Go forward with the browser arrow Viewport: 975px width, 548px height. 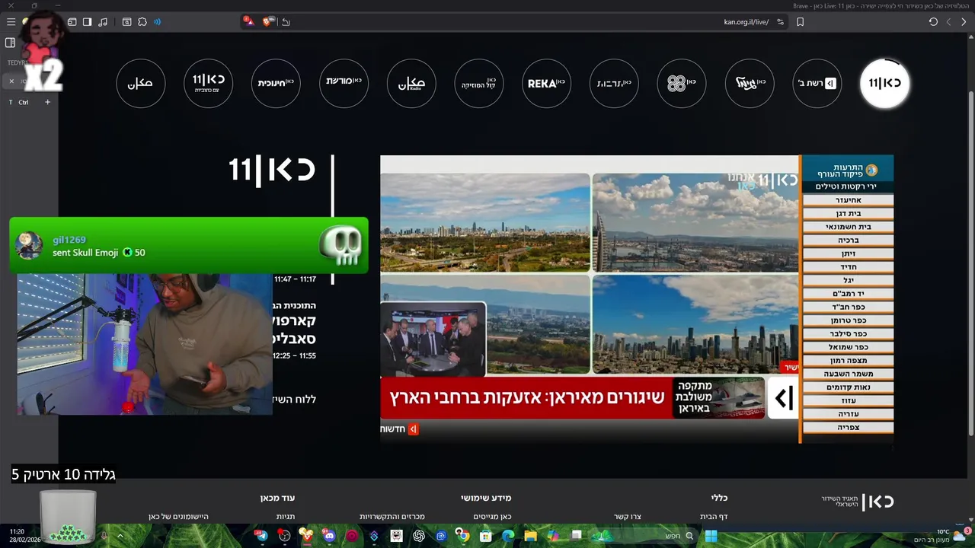948,22
